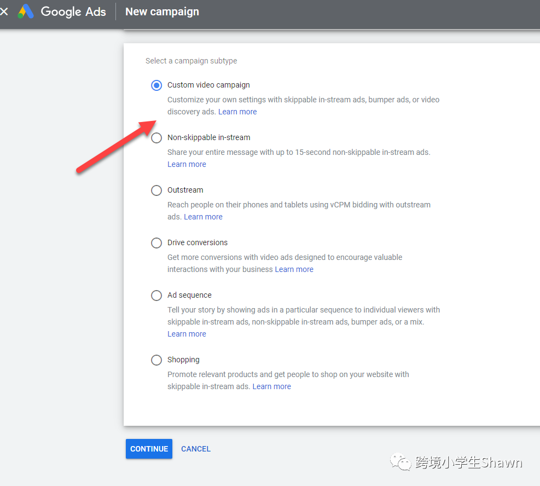Select the Custom video campaign radio button
This screenshot has height=486, width=540.
pos(156,85)
